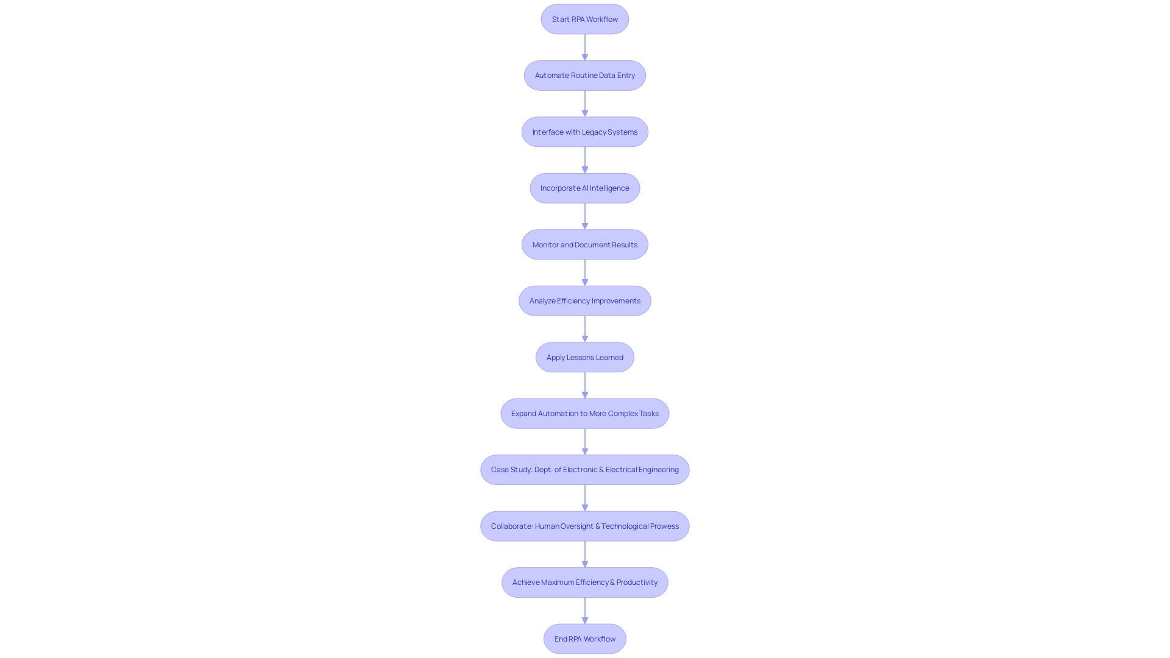The image size is (1170, 658).
Task: Click the Case Study Electronic Engineering node
Action: click(x=584, y=469)
